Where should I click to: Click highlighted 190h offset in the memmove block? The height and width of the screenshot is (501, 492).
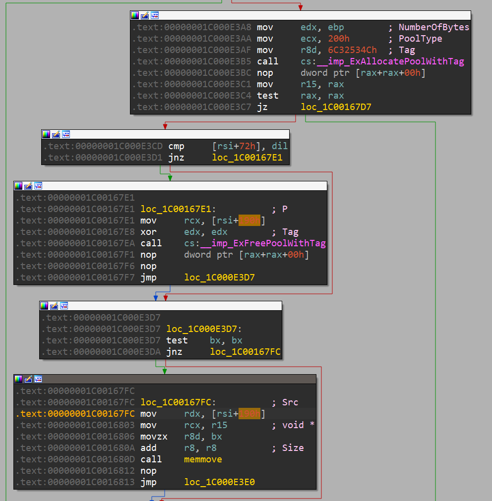249,414
